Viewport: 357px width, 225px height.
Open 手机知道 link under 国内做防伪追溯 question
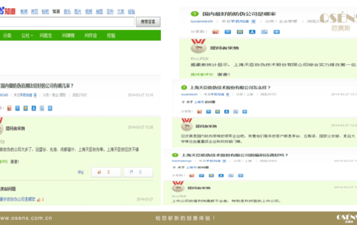pyautogui.click(x=26, y=95)
